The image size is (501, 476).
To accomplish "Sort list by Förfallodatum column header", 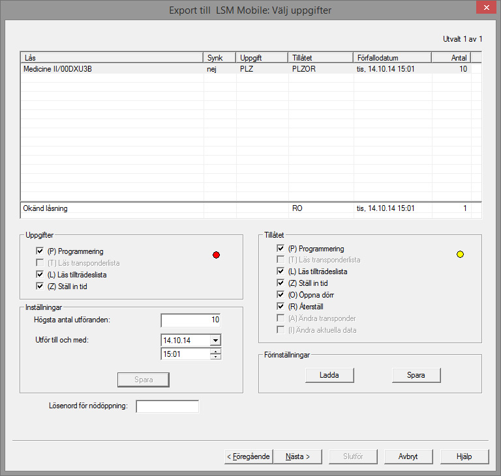I will point(391,58).
